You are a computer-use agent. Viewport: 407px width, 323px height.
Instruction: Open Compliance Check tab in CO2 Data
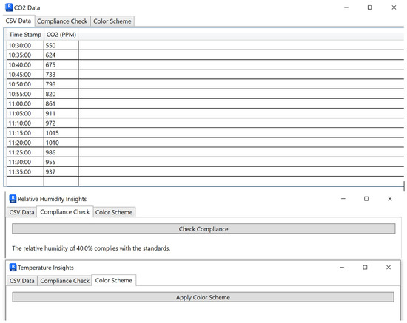click(62, 21)
